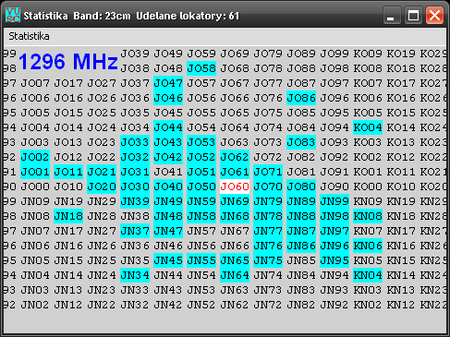Click unworked locator JN57
Image resolution: width=450 pixels, height=337 pixels.
tap(201, 231)
